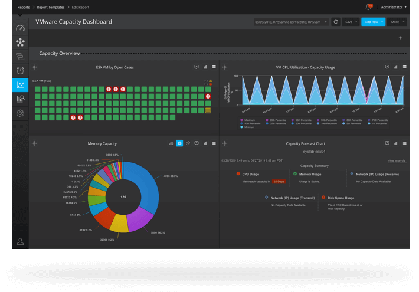Toggle the 99th Percentile legend series
The width and height of the screenshot is (419, 292).
[x=276, y=120]
